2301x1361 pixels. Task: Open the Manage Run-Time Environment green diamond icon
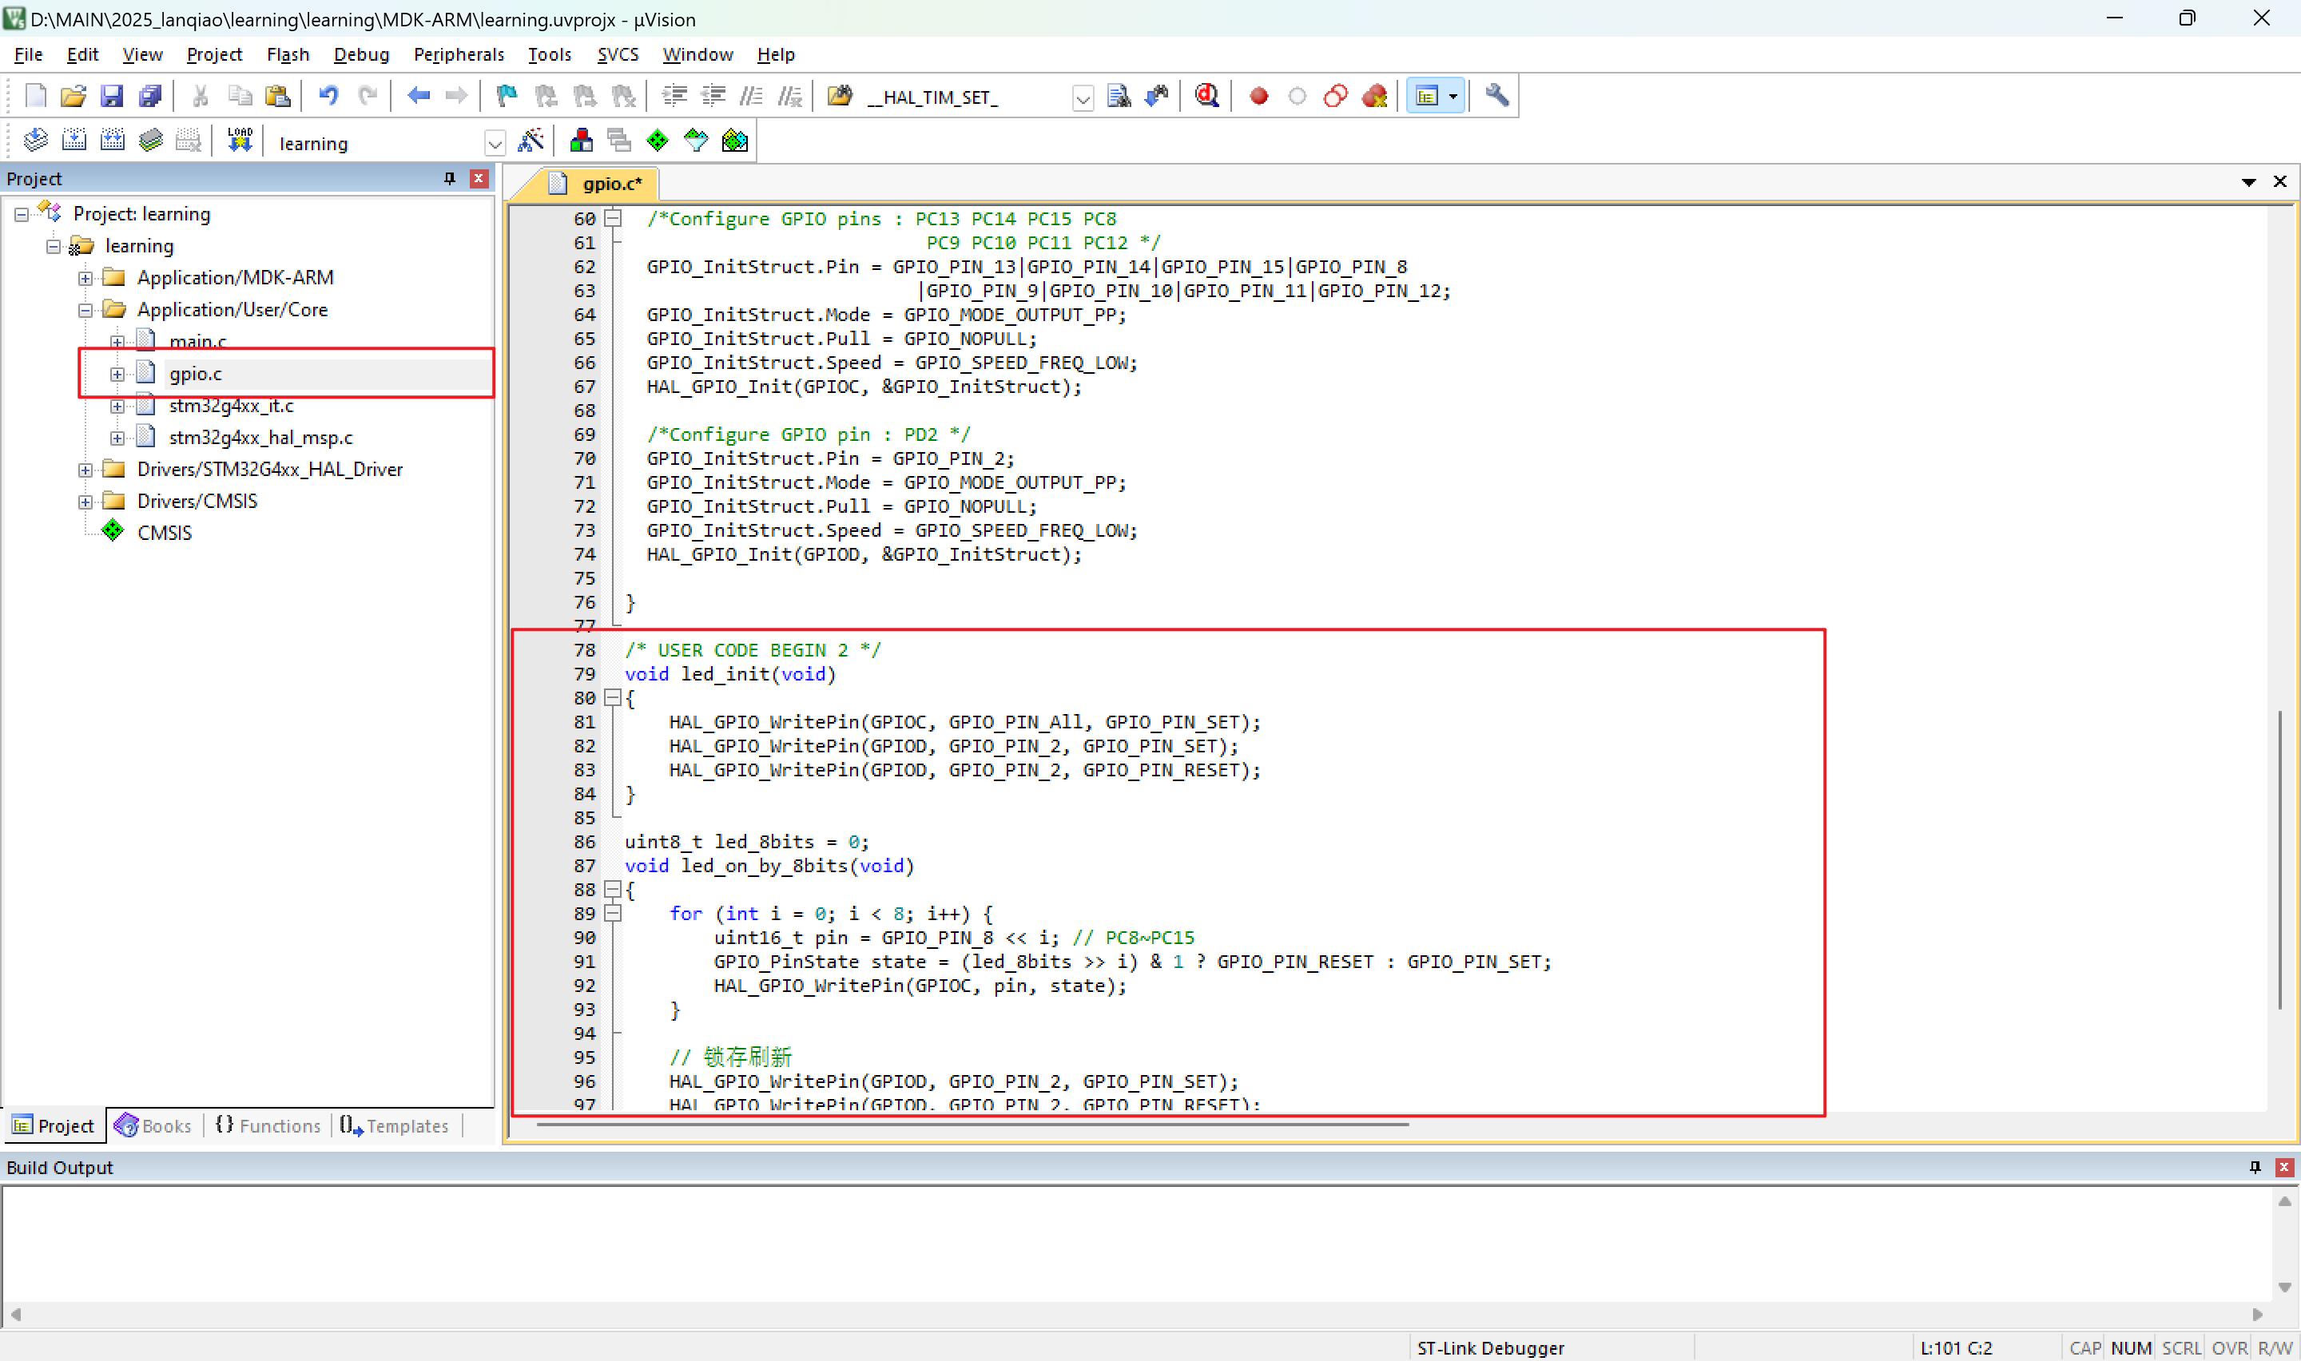pyautogui.click(x=658, y=141)
